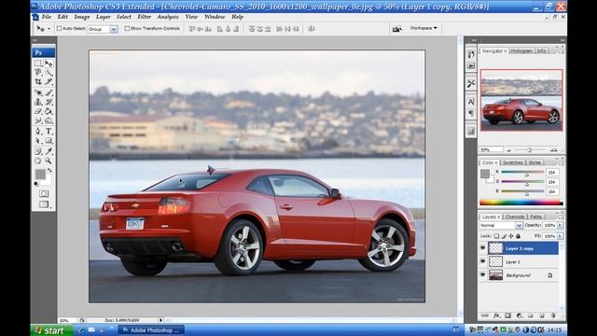Switch to the Swatches tab
Image resolution: width=597 pixels, height=336 pixels.
point(512,162)
